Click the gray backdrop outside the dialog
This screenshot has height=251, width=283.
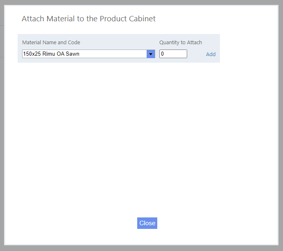(x=2, y=123)
